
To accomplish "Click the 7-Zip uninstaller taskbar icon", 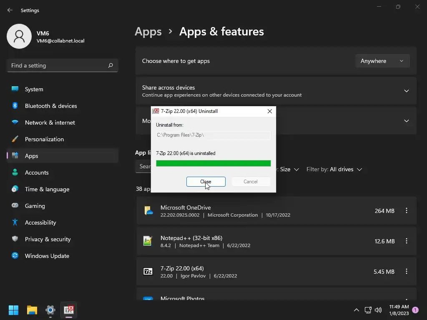I will [x=69, y=310].
